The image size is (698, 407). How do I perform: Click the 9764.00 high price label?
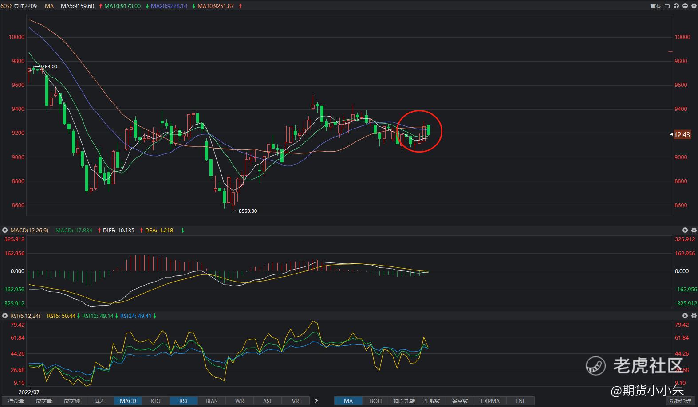pyautogui.click(x=48, y=67)
